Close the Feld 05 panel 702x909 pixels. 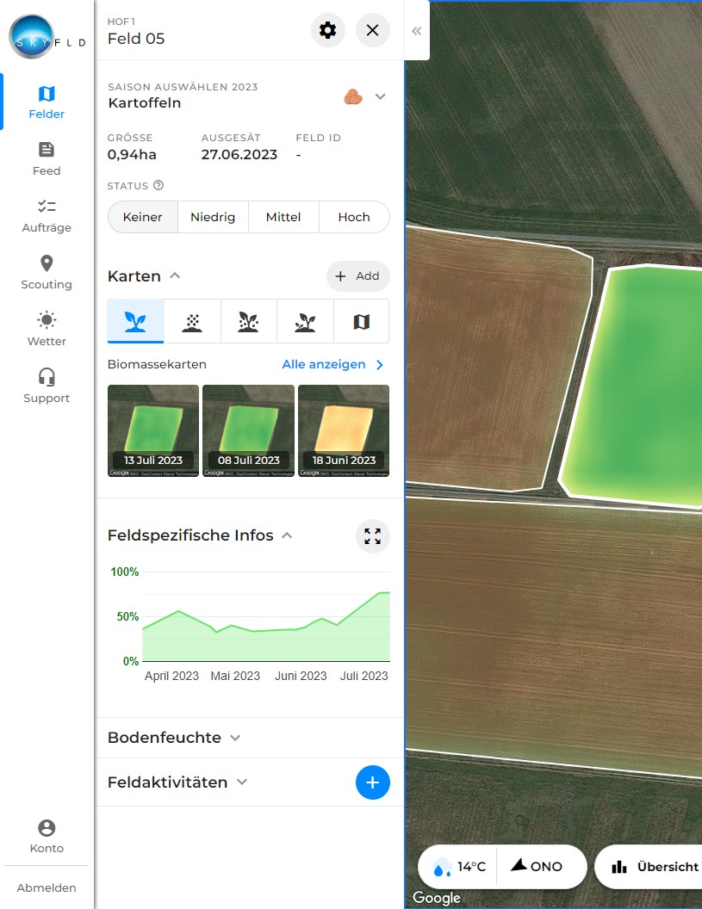coord(372,30)
